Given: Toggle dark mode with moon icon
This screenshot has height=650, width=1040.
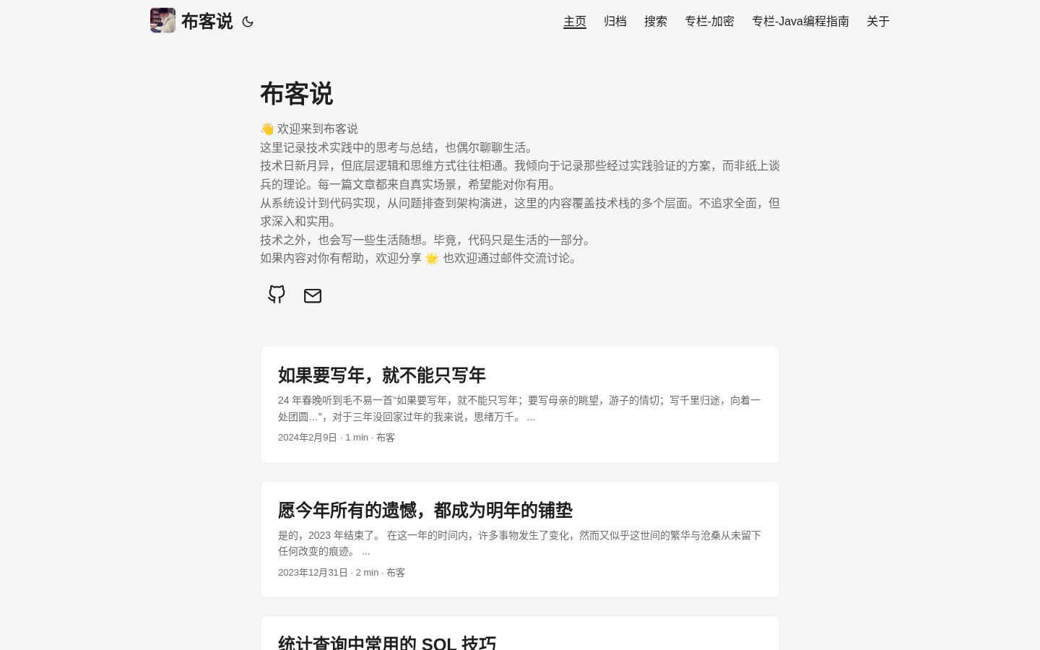Looking at the screenshot, I should pyautogui.click(x=248, y=22).
